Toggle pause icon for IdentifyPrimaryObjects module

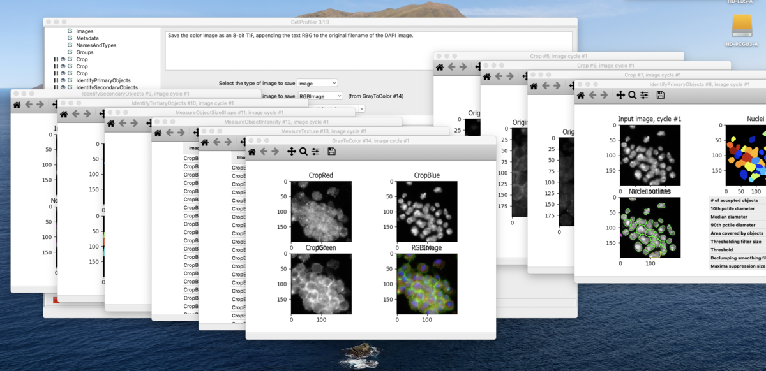coord(56,80)
